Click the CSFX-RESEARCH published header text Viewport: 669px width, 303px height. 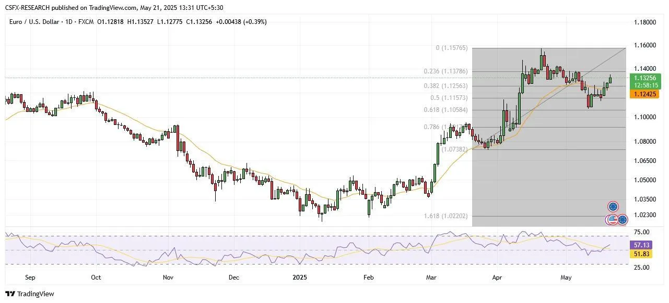click(x=113, y=7)
